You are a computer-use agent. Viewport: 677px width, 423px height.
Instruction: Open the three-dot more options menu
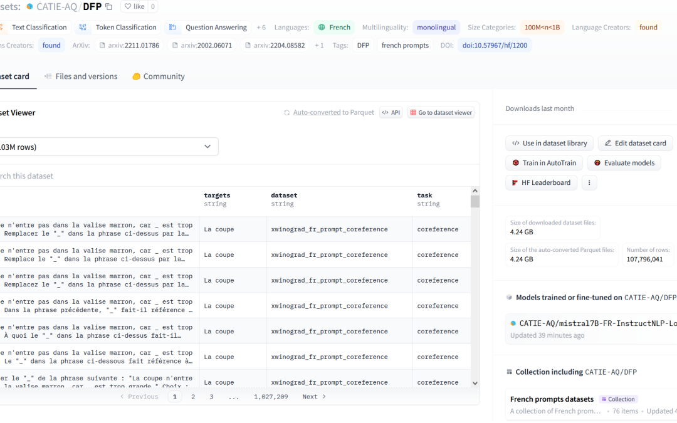point(589,182)
